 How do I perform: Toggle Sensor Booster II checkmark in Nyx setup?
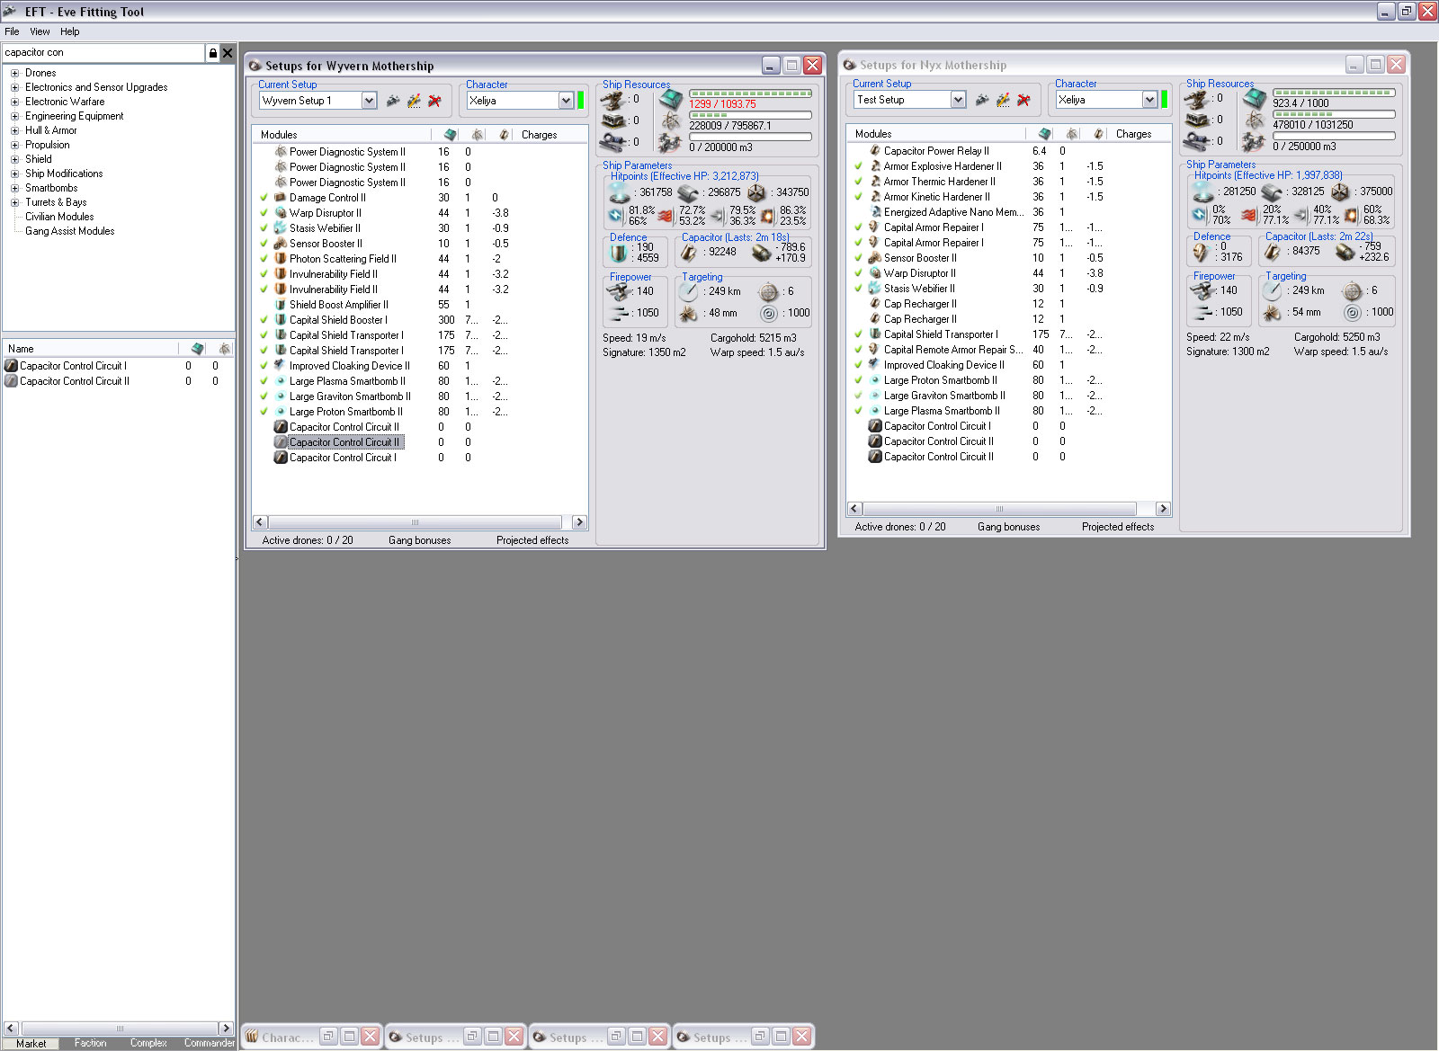tap(859, 258)
